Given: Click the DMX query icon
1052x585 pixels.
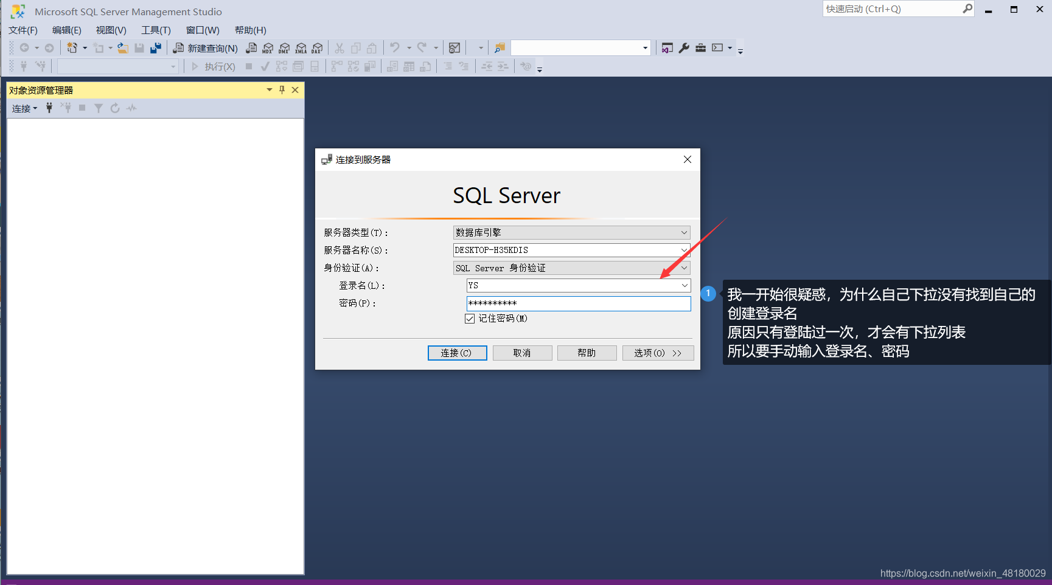Looking at the screenshot, I should coord(284,48).
